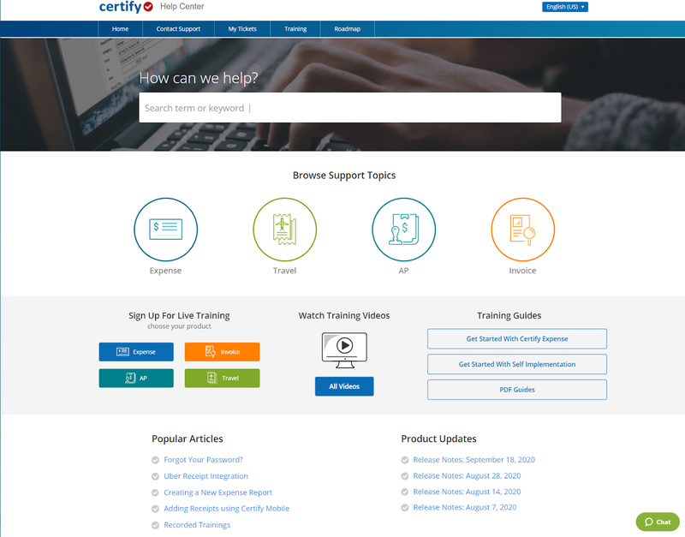Sign up for Expense live training
This screenshot has width=685, height=537.
tap(136, 352)
